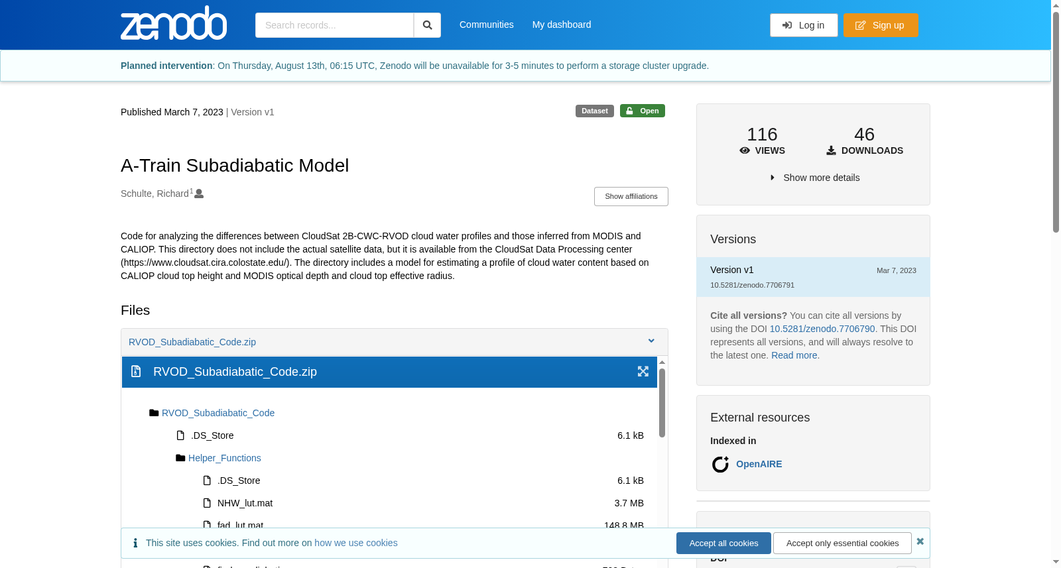Click the Read more link
Viewport: 1061px width, 568px height.
pos(794,355)
